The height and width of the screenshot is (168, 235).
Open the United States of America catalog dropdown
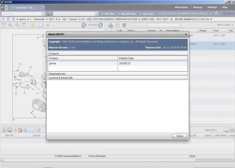coord(185,13)
